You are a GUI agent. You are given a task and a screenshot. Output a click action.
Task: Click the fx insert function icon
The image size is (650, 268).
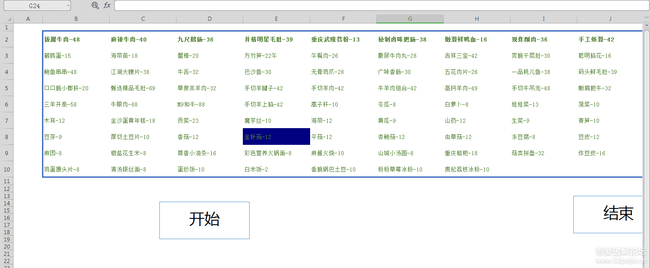point(107,5)
